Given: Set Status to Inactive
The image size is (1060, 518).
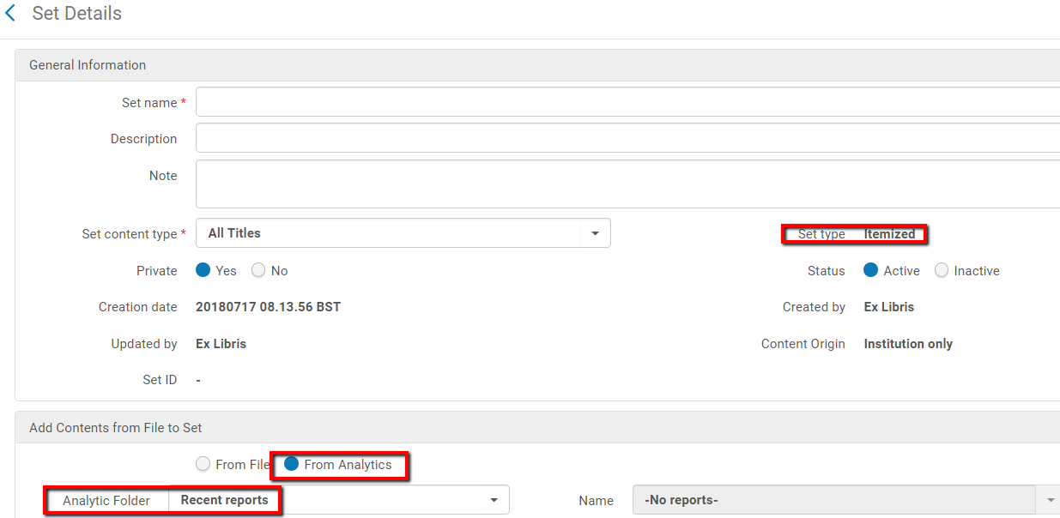Looking at the screenshot, I should [942, 270].
